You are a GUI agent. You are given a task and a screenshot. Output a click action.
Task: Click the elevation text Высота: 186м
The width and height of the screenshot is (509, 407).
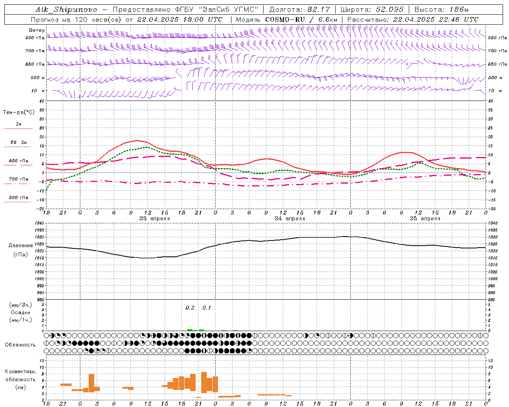pos(441,10)
